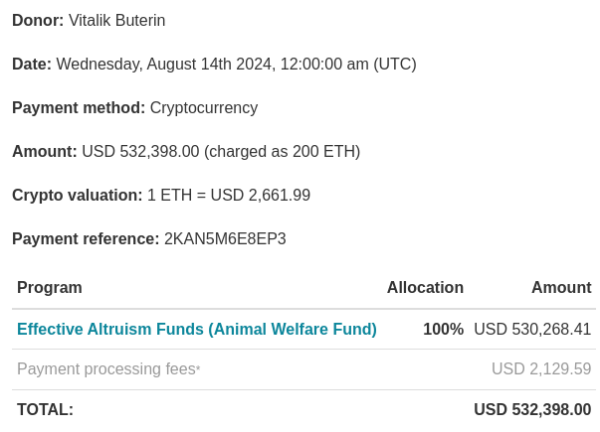The image size is (600, 432).
Task: Click the asterisk footnote after processing fees
Action: coord(198,367)
